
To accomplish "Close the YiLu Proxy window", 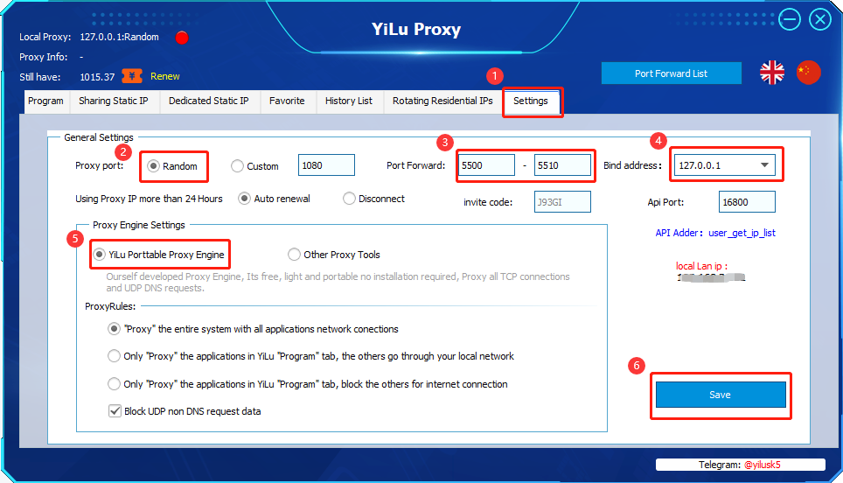I will (x=820, y=20).
